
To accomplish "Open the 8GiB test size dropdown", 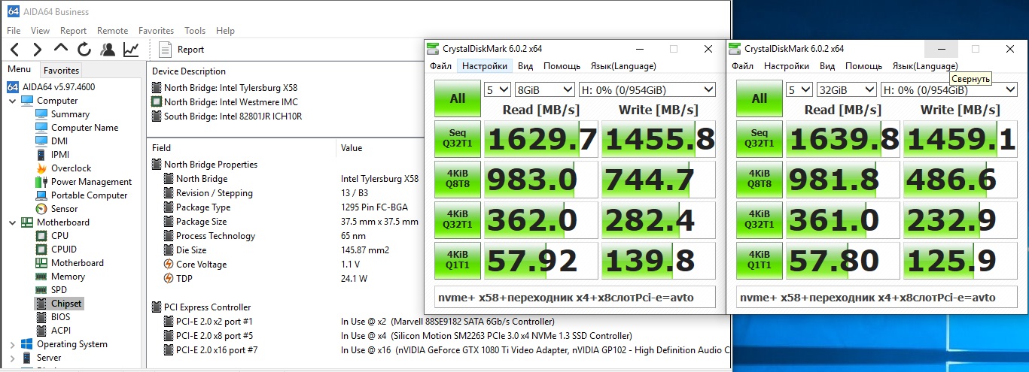I will (545, 90).
